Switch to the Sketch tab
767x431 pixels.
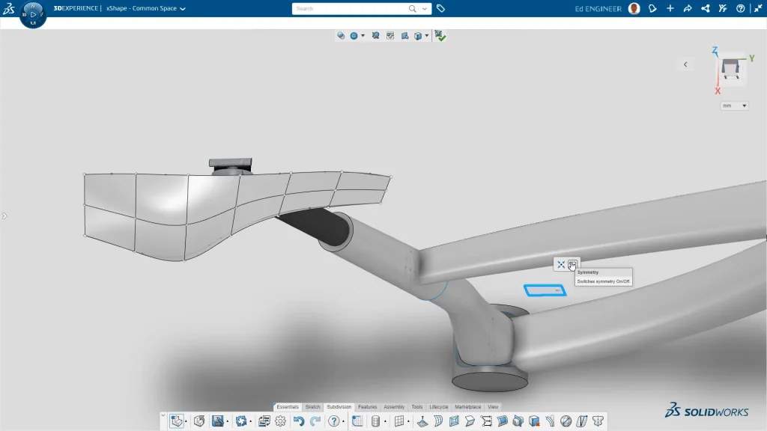click(x=312, y=407)
